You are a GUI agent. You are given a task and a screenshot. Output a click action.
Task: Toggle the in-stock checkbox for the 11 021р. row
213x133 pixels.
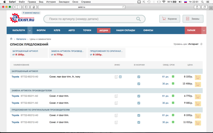click(139, 122)
